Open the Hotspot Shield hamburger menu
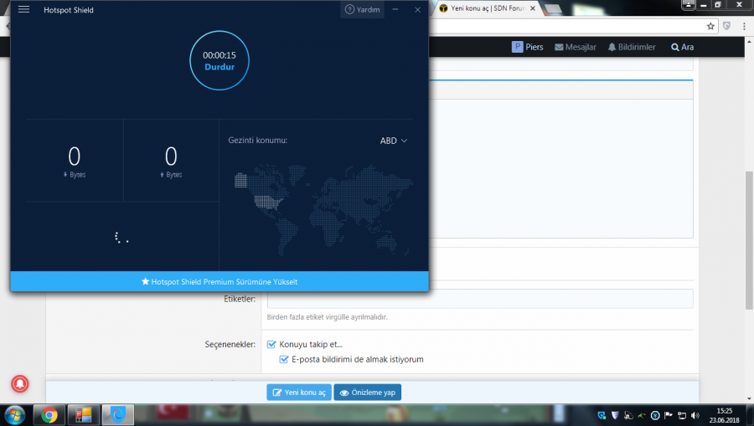The height and width of the screenshot is (426, 754). (23, 9)
